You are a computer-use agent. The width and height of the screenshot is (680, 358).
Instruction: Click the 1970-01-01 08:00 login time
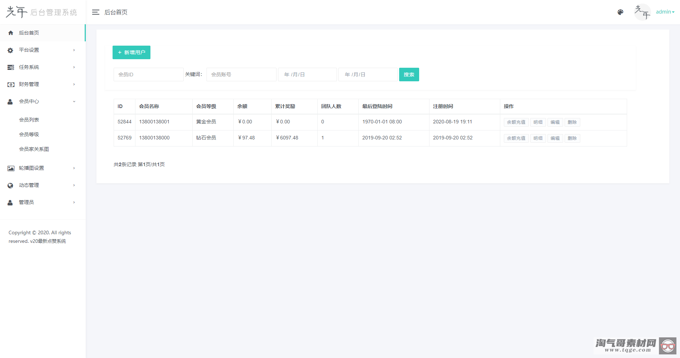point(382,122)
